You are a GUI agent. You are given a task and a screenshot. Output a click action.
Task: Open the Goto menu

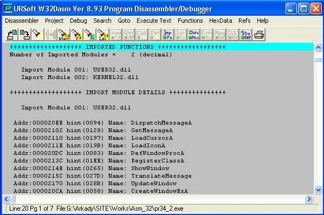(x=124, y=21)
